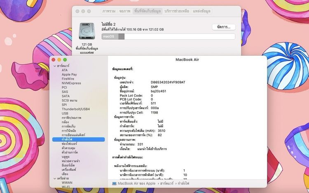Click hardware revision value 000a
Viewport: 309px width, 193px height.
(154, 108)
